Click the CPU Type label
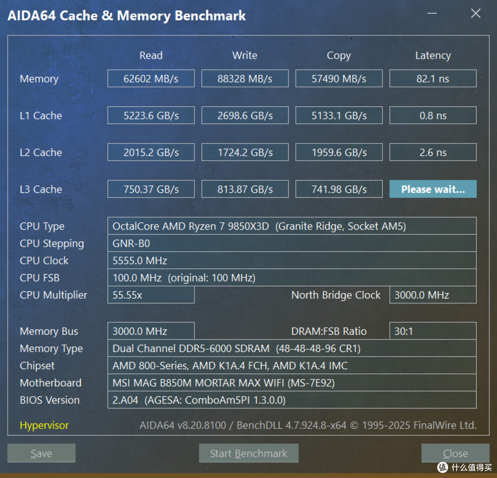The image size is (497, 478). tap(42, 227)
